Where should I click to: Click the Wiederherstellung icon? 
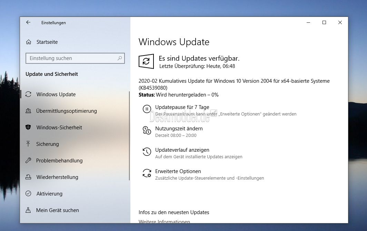tap(28, 177)
